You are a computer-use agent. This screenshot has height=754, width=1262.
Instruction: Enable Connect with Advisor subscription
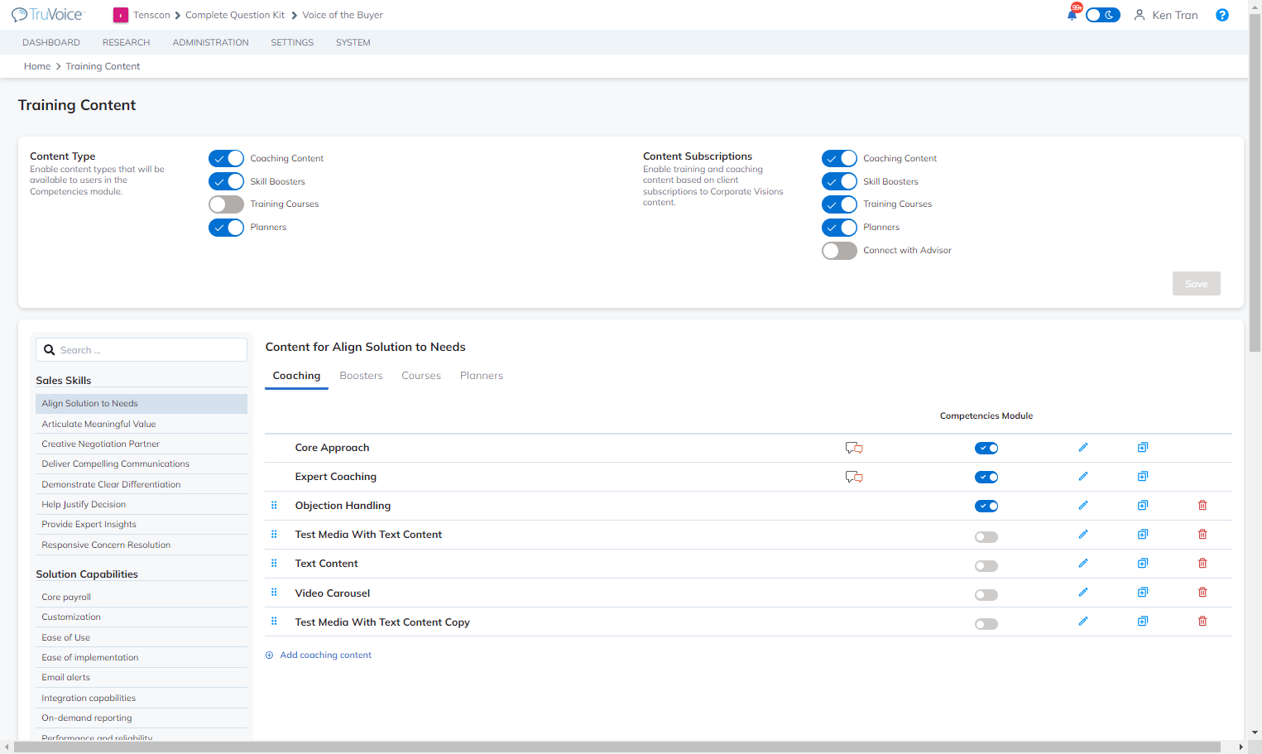[839, 251]
